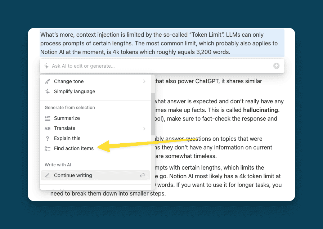
Task: Expand the Translate submenu chevron
Action: (144, 128)
